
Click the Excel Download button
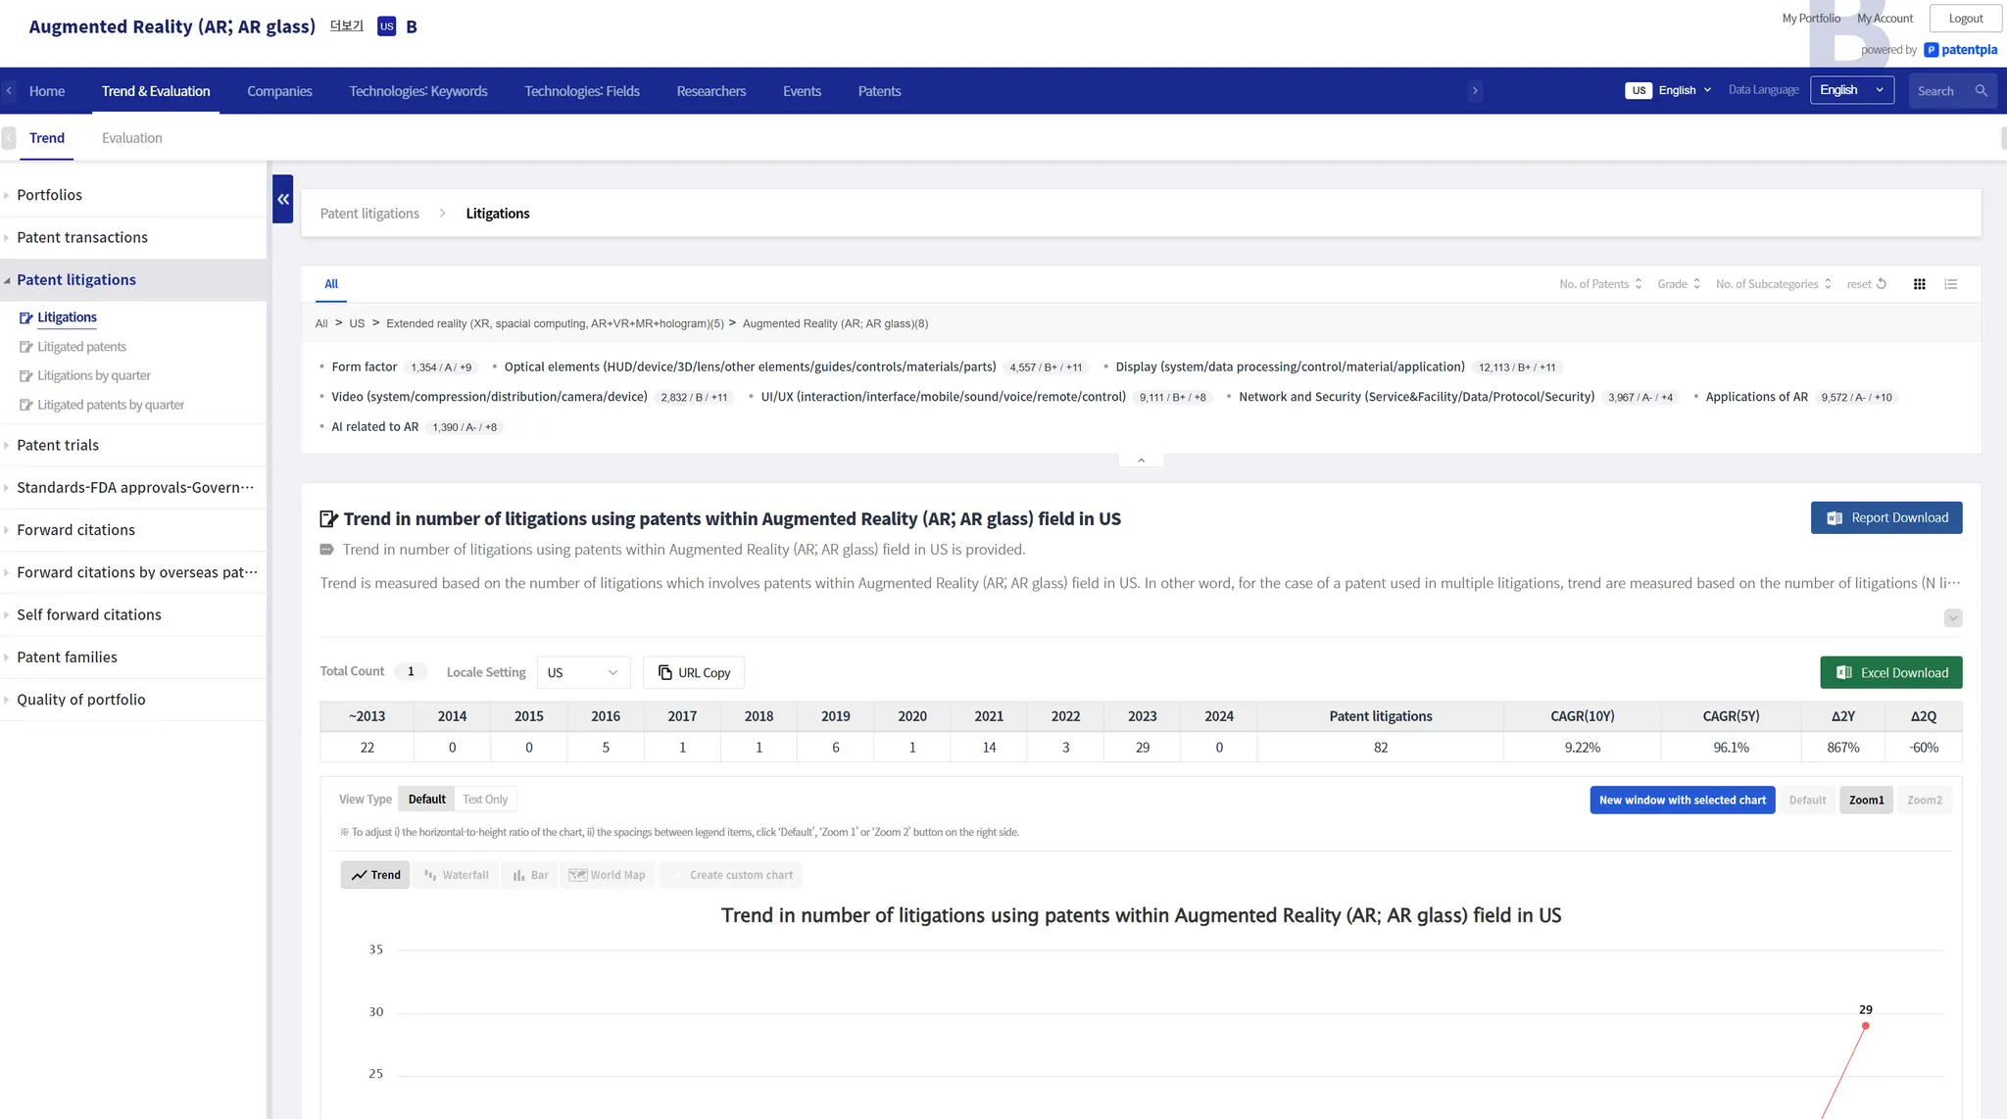[1890, 673]
